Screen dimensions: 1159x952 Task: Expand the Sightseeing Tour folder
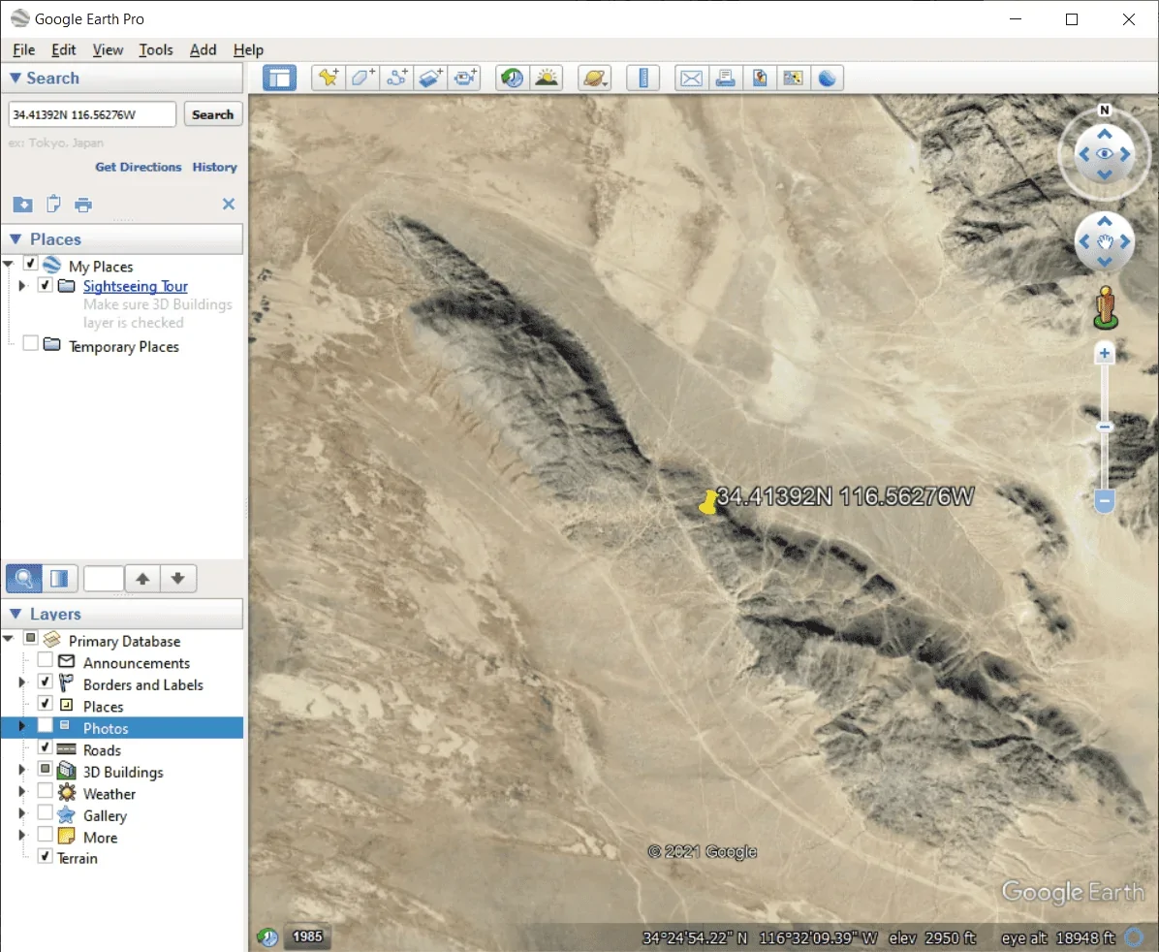[22, 286]
